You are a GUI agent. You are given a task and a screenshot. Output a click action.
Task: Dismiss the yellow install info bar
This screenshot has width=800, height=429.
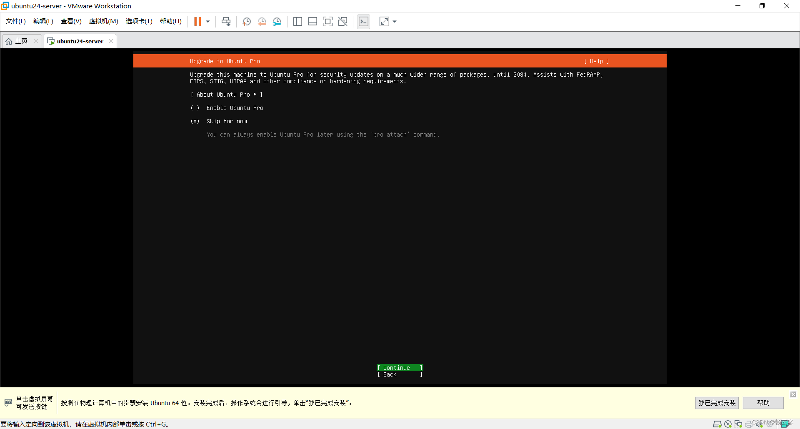[793, 394]
